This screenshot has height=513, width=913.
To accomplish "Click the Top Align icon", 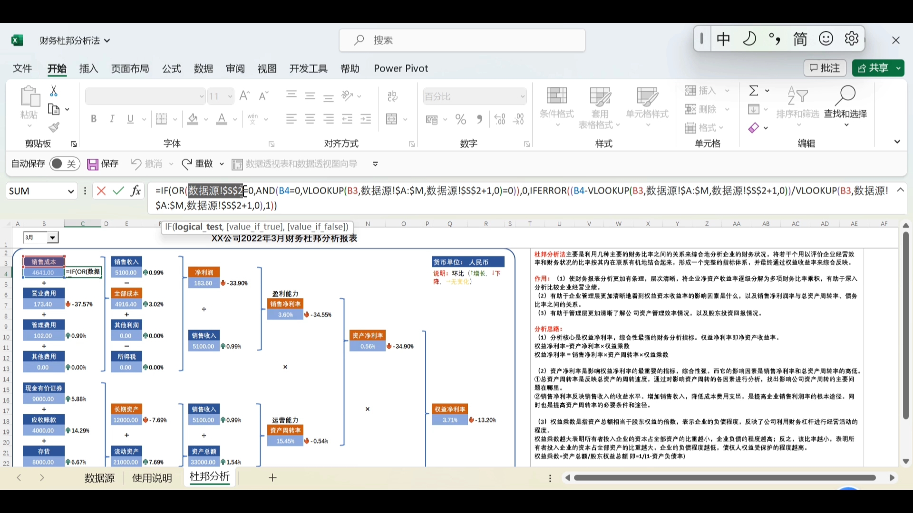I will point(291,95).
